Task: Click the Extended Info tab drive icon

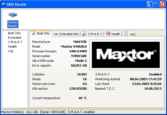Action: click(x=56, y=34)
